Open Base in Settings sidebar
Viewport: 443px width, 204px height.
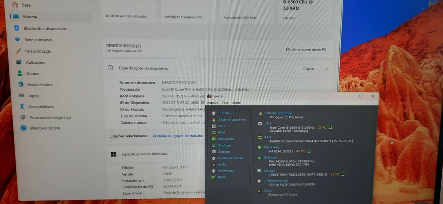26,5
